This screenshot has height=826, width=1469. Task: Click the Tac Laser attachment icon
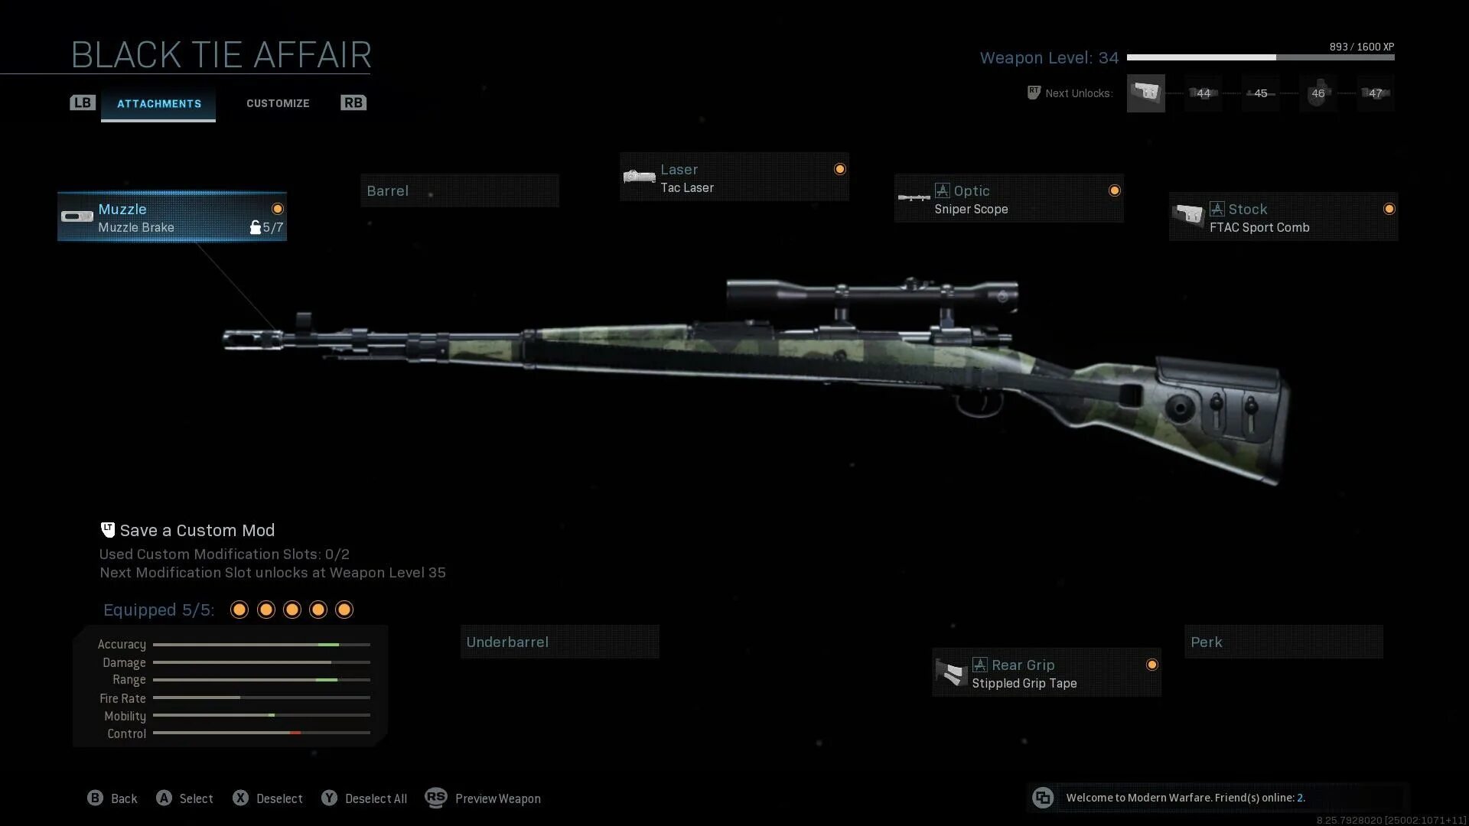[639, 177]
